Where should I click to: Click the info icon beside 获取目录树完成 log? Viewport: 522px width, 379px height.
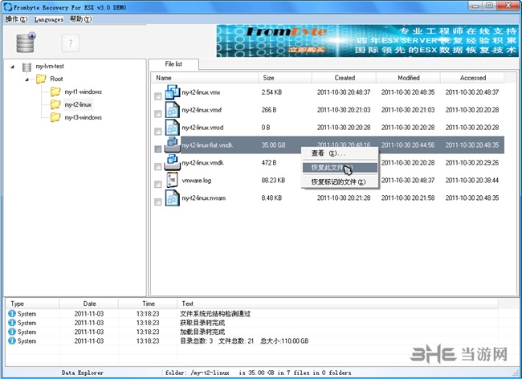12,323
